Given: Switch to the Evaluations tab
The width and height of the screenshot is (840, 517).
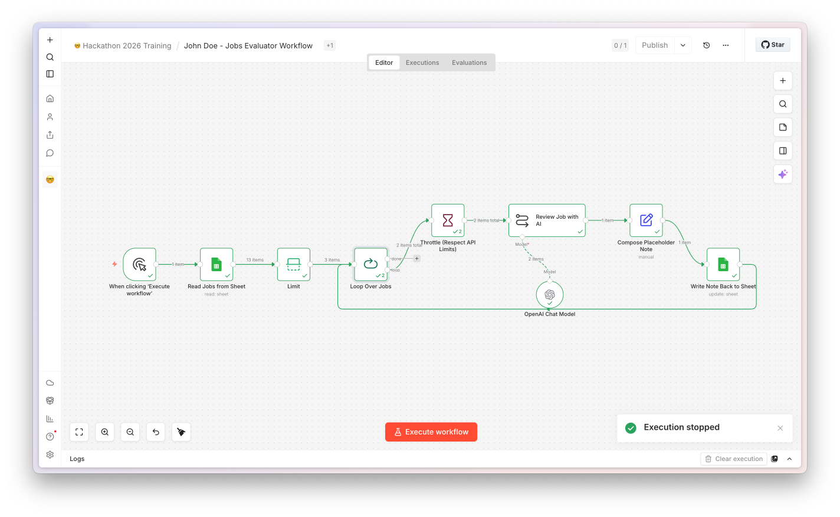Looking at the screenshot, I should point(470,62).
